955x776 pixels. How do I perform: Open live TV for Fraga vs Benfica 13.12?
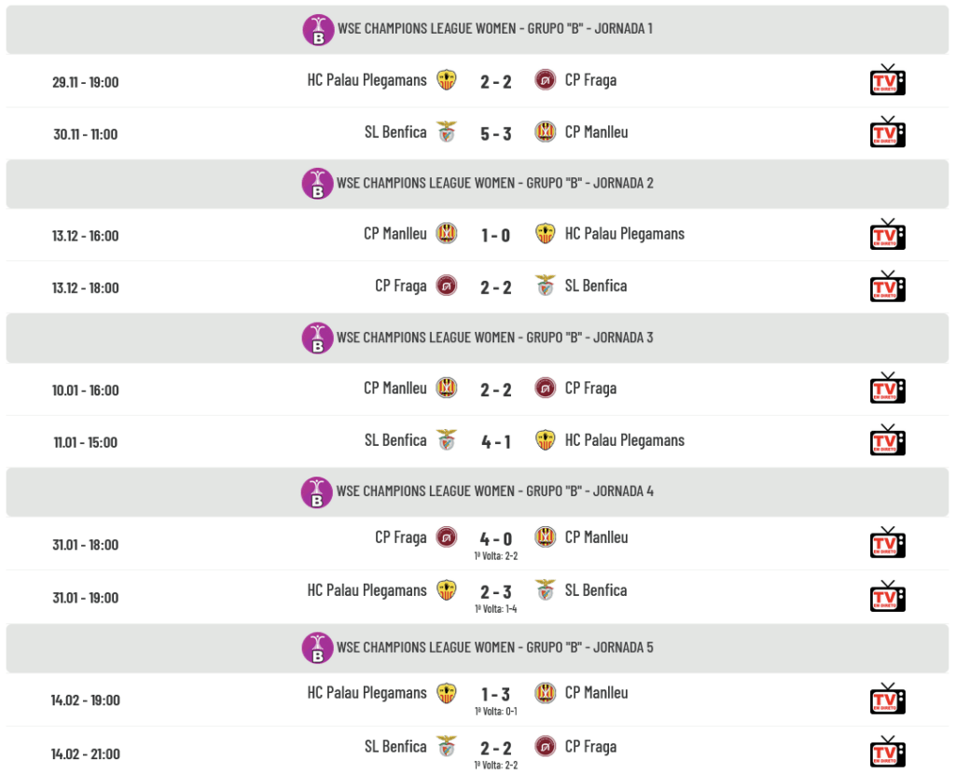[x=887, y=287]
